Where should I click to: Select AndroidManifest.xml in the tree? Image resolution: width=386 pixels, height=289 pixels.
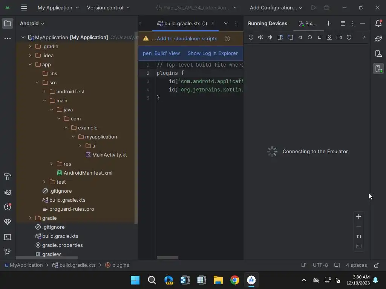(x=88, y=173)
